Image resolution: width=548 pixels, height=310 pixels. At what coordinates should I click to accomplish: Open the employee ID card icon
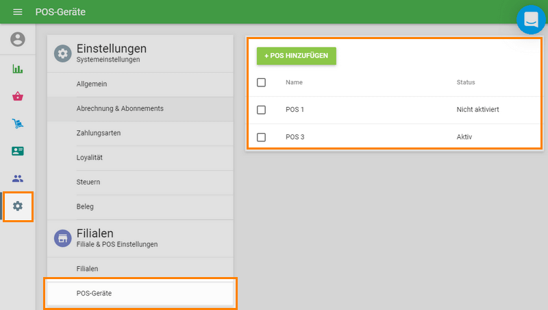18,151
